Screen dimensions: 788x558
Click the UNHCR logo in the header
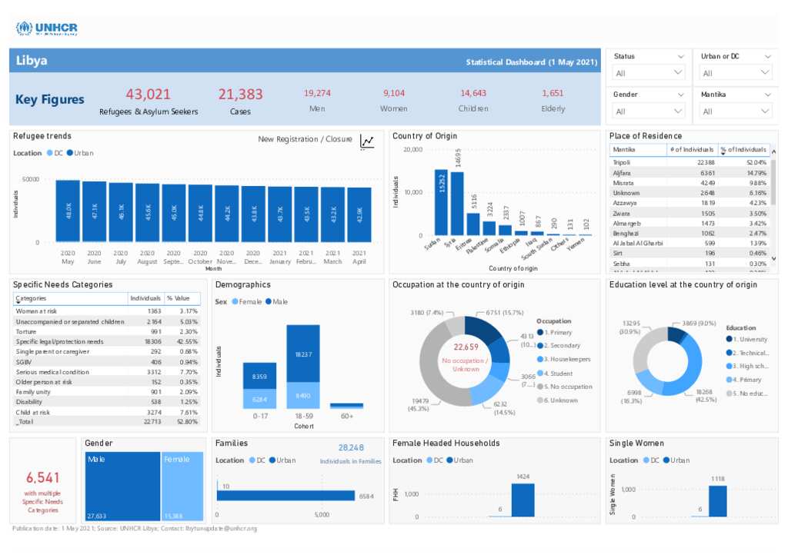47,29
